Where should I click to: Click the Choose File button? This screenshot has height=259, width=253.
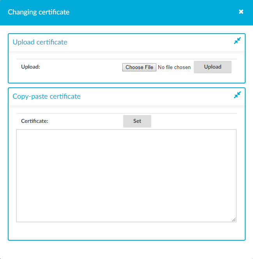click(139, 67)
